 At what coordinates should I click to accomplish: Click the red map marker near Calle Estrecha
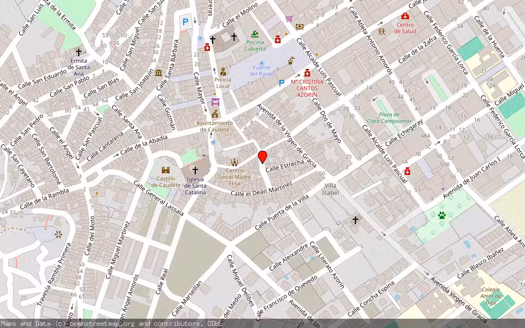pos(264,156)
